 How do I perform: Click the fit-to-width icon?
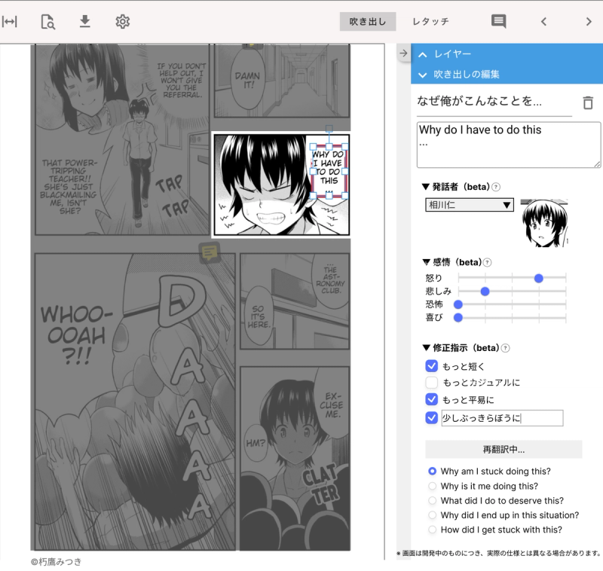pyautogui.click(x=10, y=22)
